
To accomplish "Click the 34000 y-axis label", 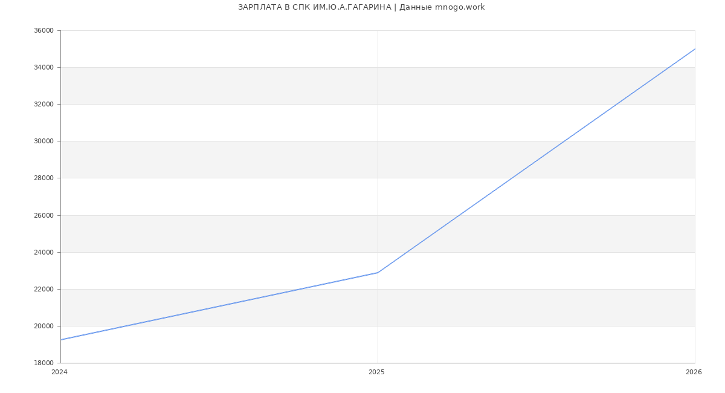I will tap(43, 68).
